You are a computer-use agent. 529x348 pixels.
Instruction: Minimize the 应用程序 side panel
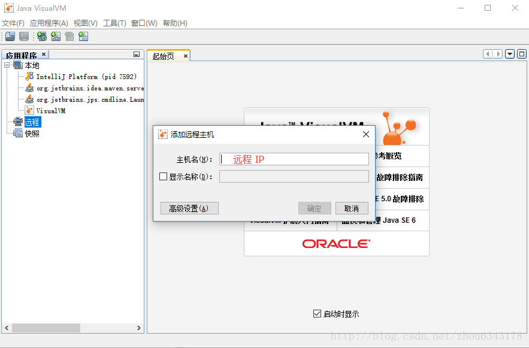tap(137, 55)
